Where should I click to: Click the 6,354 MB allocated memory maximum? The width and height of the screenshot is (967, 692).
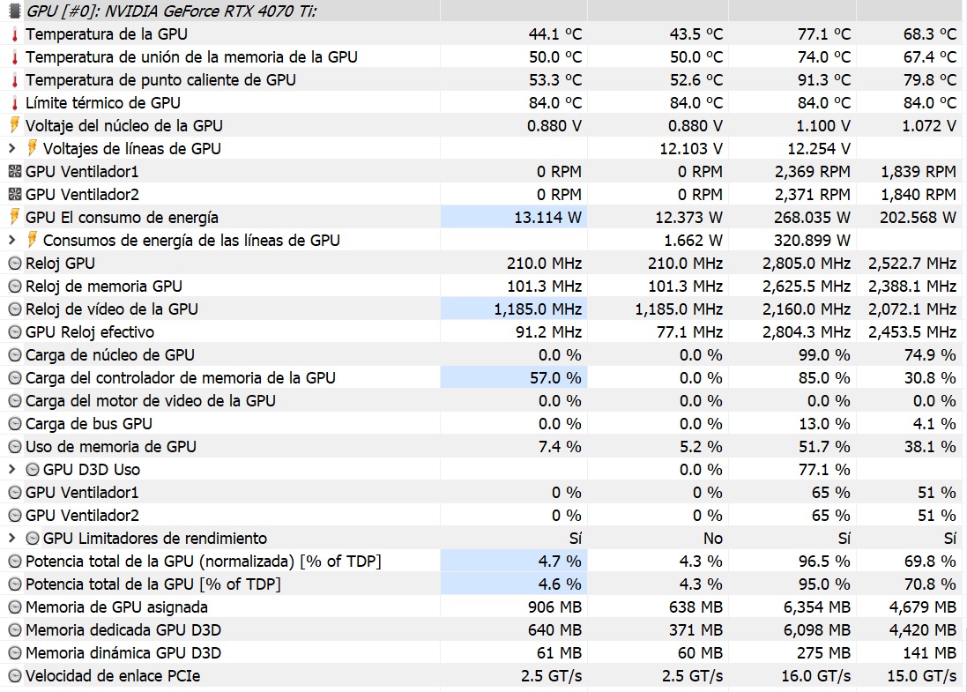point(817,606)
